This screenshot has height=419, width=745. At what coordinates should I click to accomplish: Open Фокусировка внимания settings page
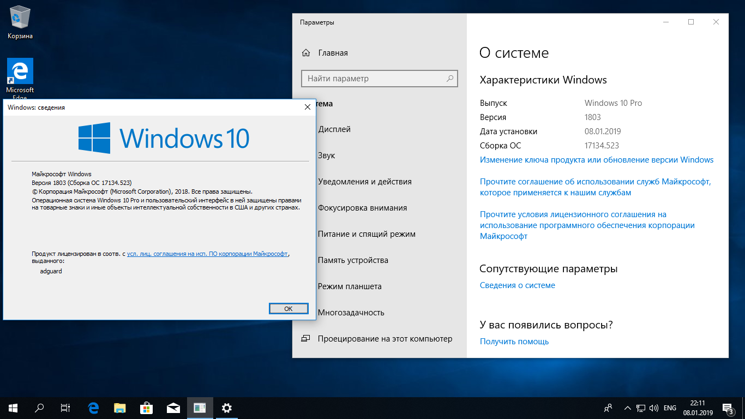tap(362, 208)
